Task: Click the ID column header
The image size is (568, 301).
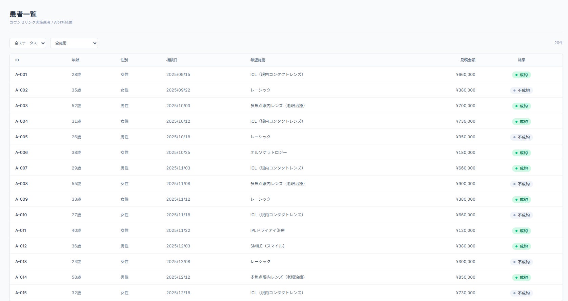Action: (x=17, y=60)
